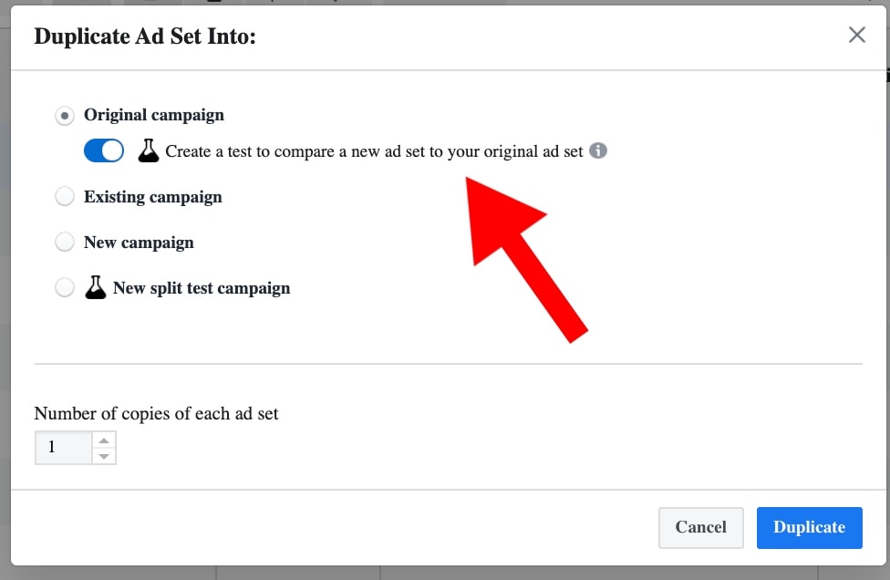Close the Duplicate Ad Set dialog with X

[x=857, y=36]
